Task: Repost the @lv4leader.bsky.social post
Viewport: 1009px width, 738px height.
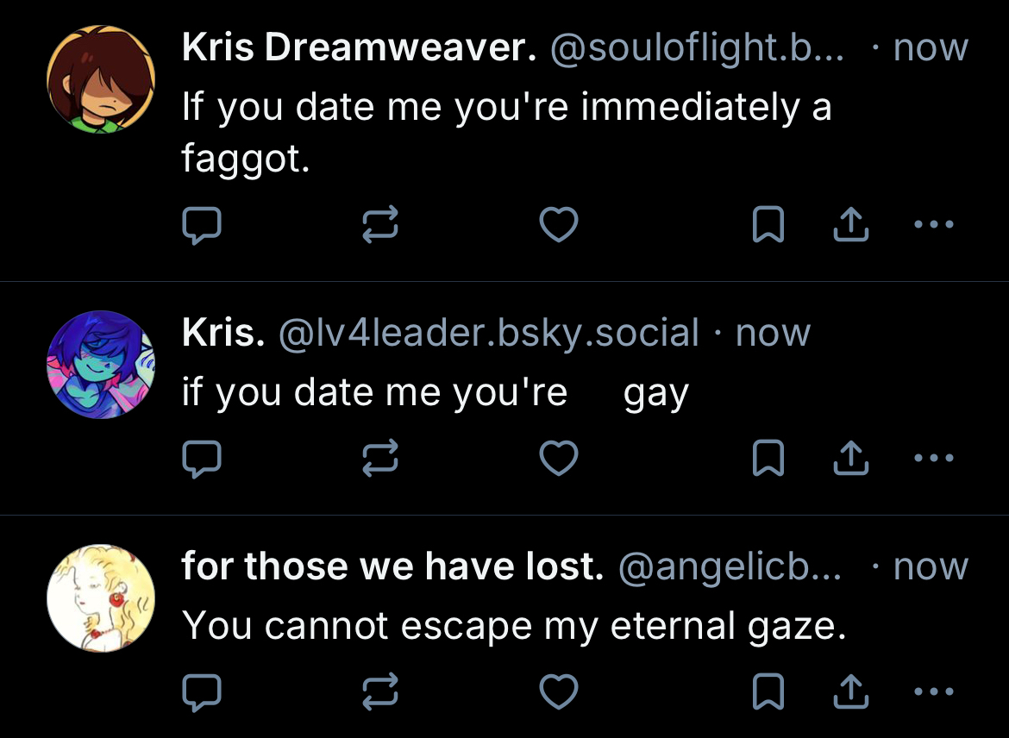Action: [379, 460]
